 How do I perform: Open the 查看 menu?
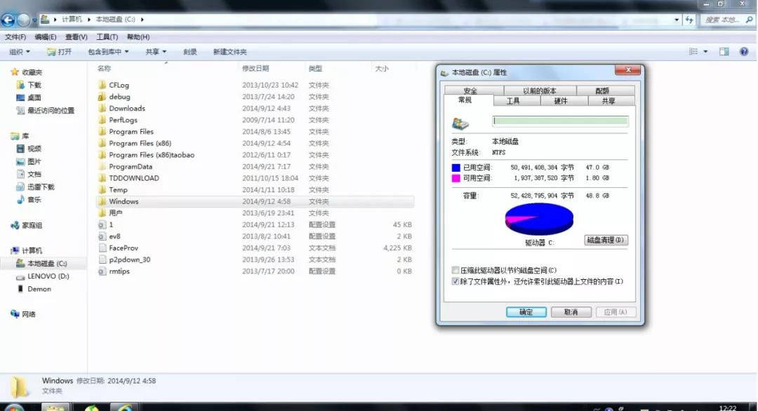coord(75,36)
